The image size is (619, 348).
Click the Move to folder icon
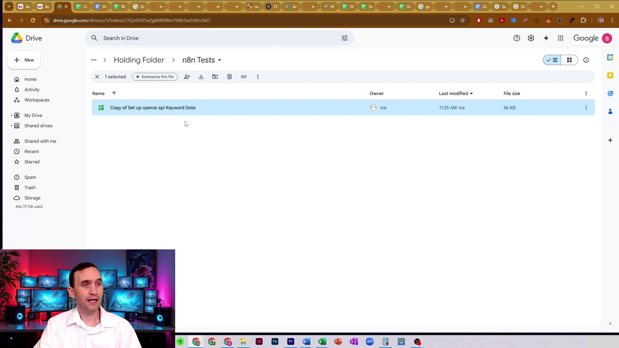[x=215, y=77]
